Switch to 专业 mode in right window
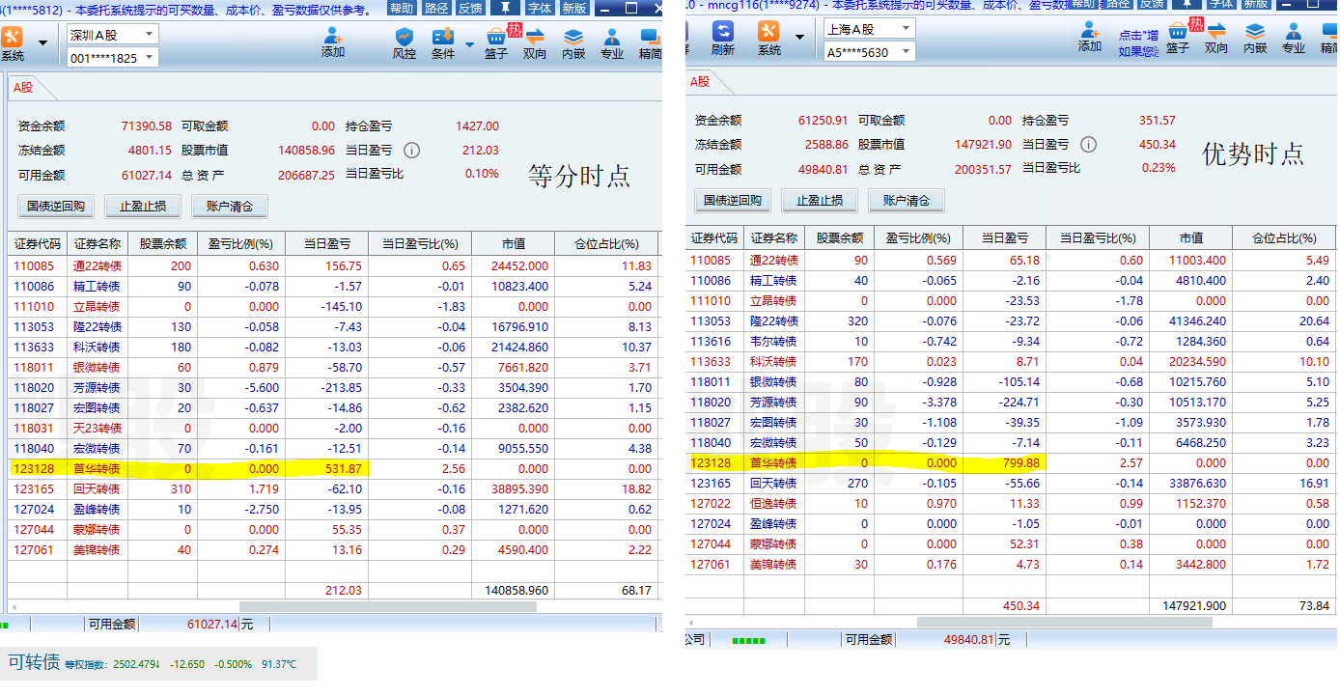The width and height of the screenshot is (1340, 696). (1293, 38)
